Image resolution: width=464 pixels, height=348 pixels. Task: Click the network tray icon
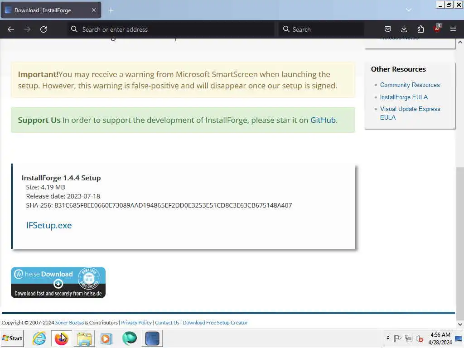tap(409, 338)
